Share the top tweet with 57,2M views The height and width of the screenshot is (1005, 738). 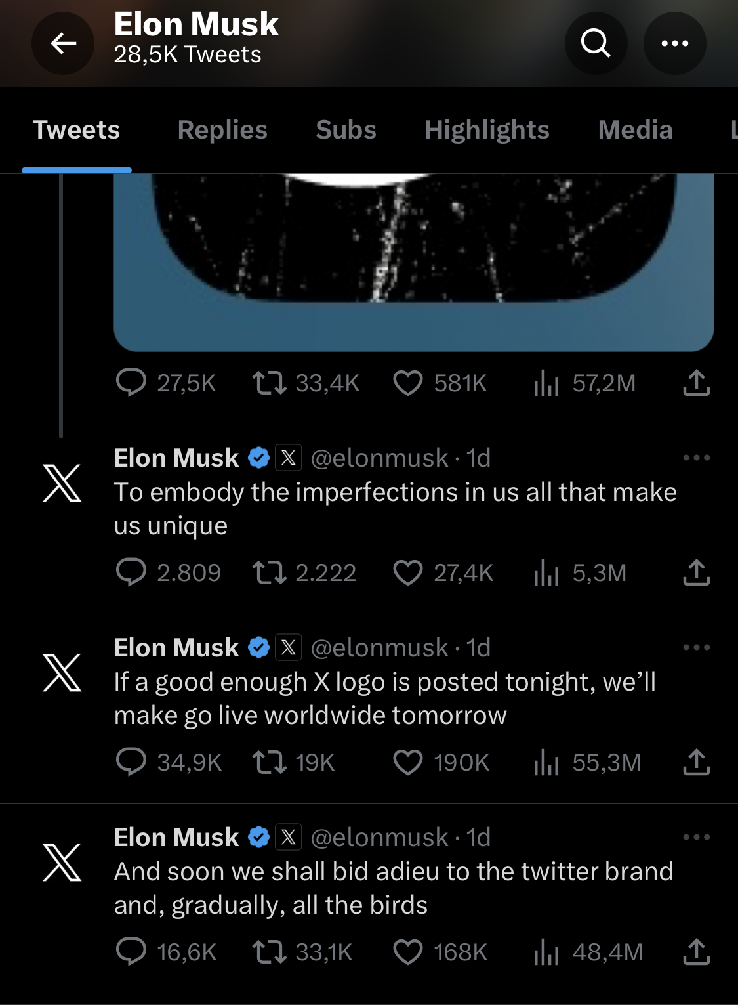pyautogui.click(x=696, y=383)
